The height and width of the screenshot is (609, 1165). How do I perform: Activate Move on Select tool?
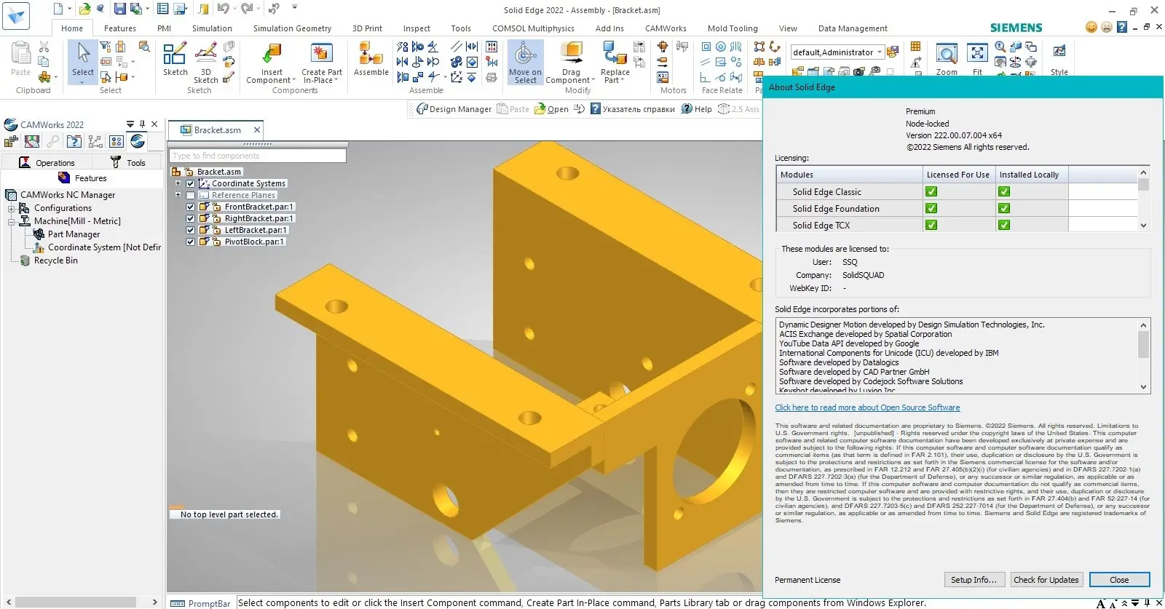pyautogui.click(x=525, y=63)
